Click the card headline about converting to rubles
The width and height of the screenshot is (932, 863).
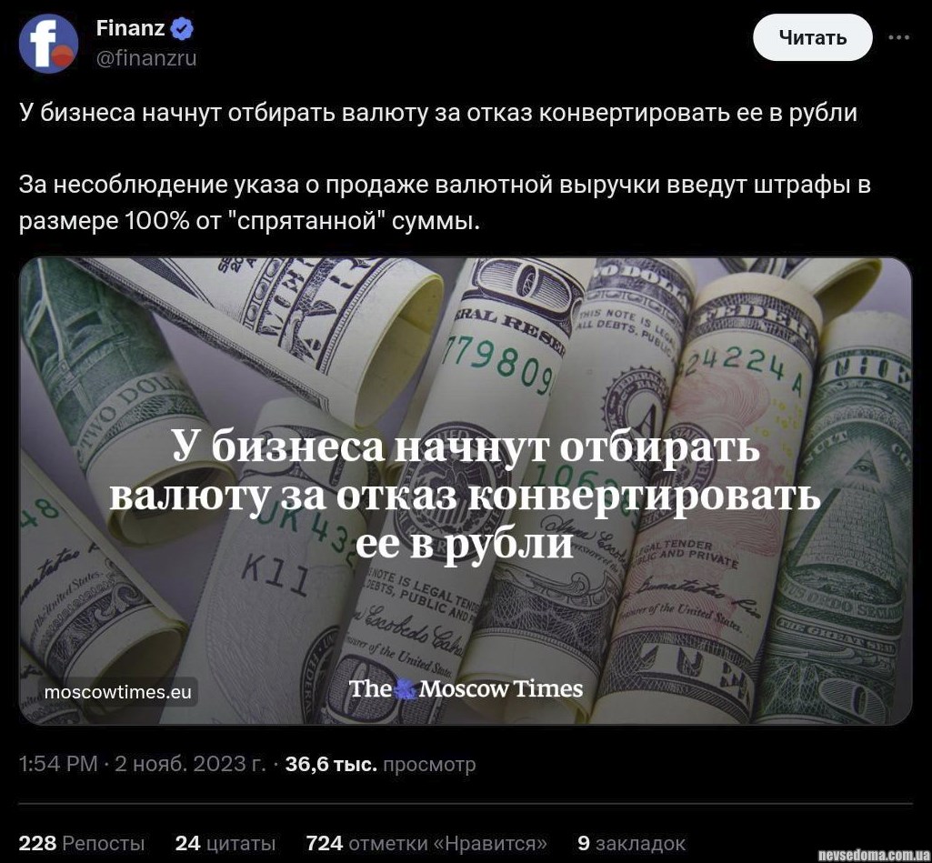point(465,494)
